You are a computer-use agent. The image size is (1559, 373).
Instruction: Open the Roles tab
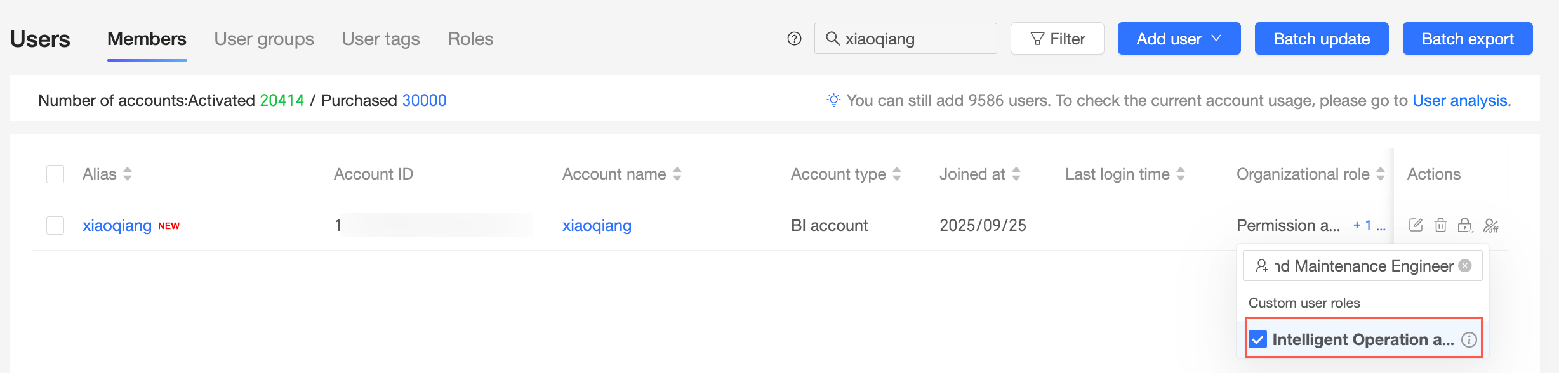(x=470, y=39)
